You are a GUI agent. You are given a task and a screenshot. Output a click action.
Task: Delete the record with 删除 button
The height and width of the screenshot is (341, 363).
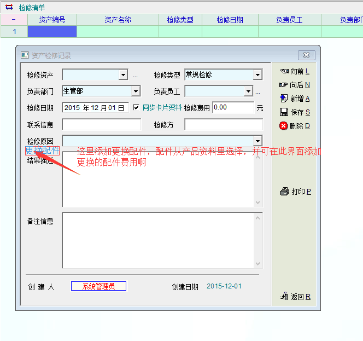point(294,126)
